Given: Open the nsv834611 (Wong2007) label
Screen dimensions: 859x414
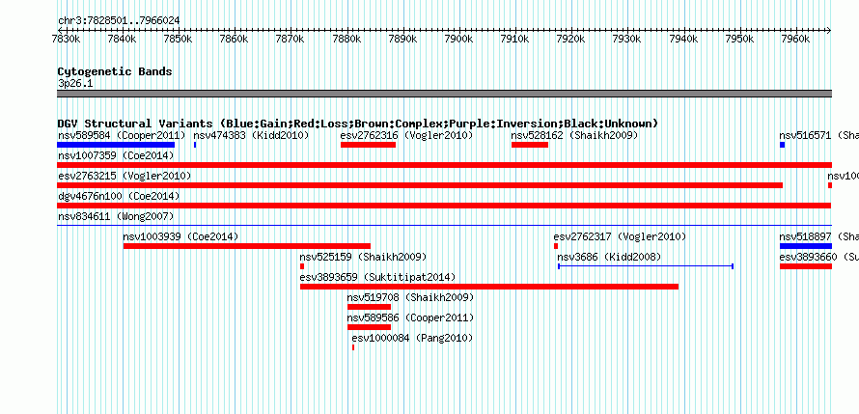Looking at the screenshot, I should click(x=116, y=216).
